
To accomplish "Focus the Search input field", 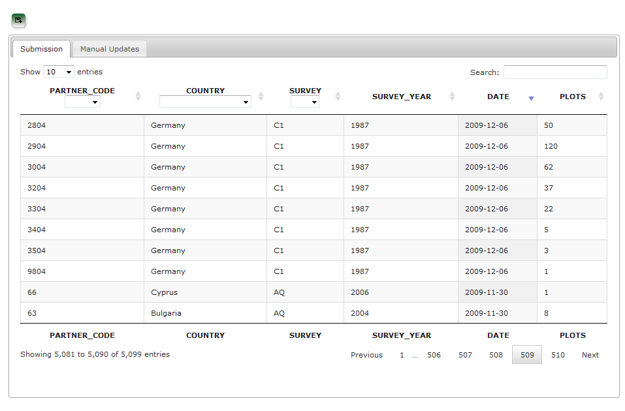I will [x=554, y=72].
